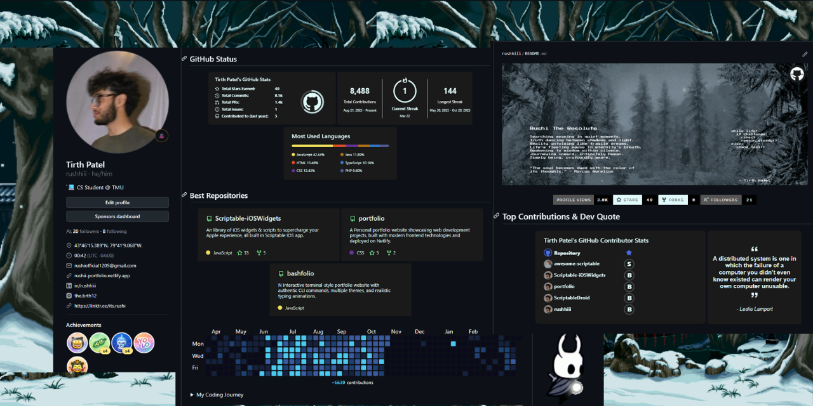The height and width of the screenshot is (406, 813).
Task: Click the envelope icon beside the Gmail address
Action: click(69, 265)
